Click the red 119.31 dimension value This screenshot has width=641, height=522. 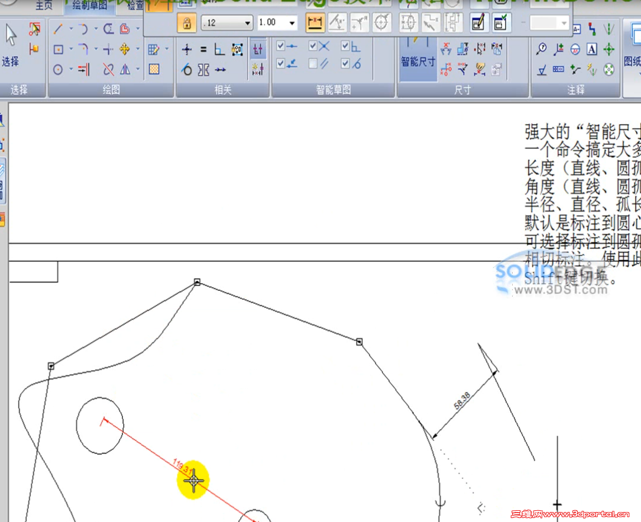(x=182, y=466)
